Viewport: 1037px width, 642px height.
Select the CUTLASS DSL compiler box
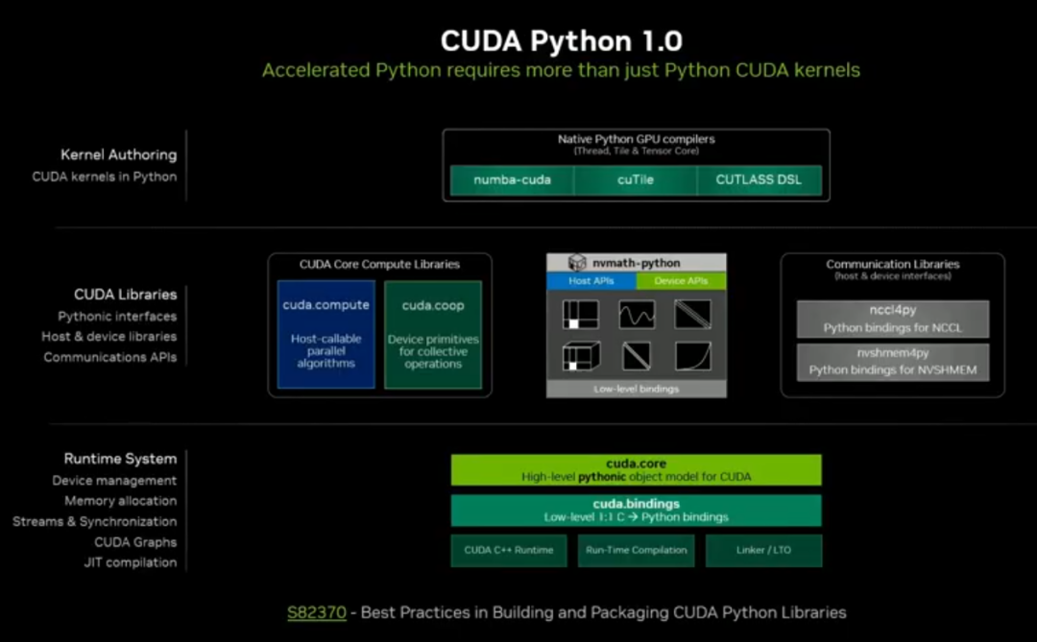[759, 179]
